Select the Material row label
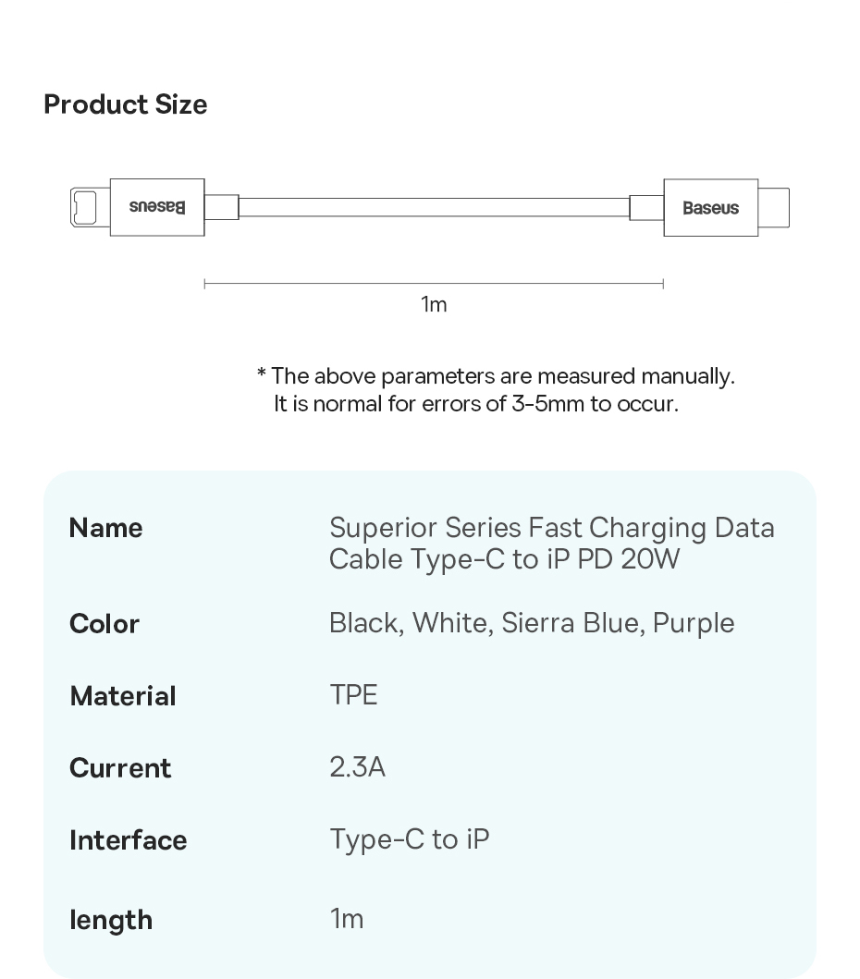The width and height of the screenshot is (860, 979). (x=123, y=696)
